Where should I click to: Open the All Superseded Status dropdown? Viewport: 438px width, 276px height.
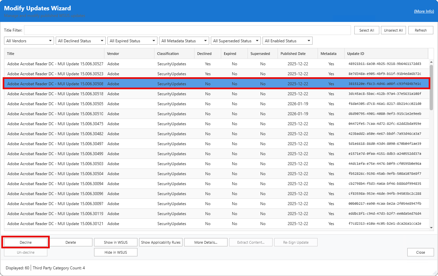point(236,41)
